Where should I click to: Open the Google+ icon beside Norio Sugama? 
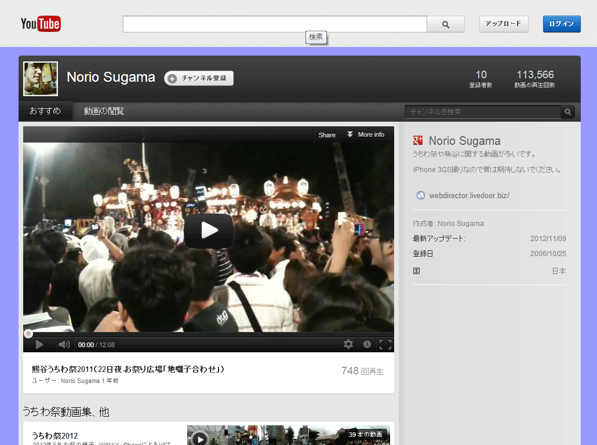click(x=418, y=140)
